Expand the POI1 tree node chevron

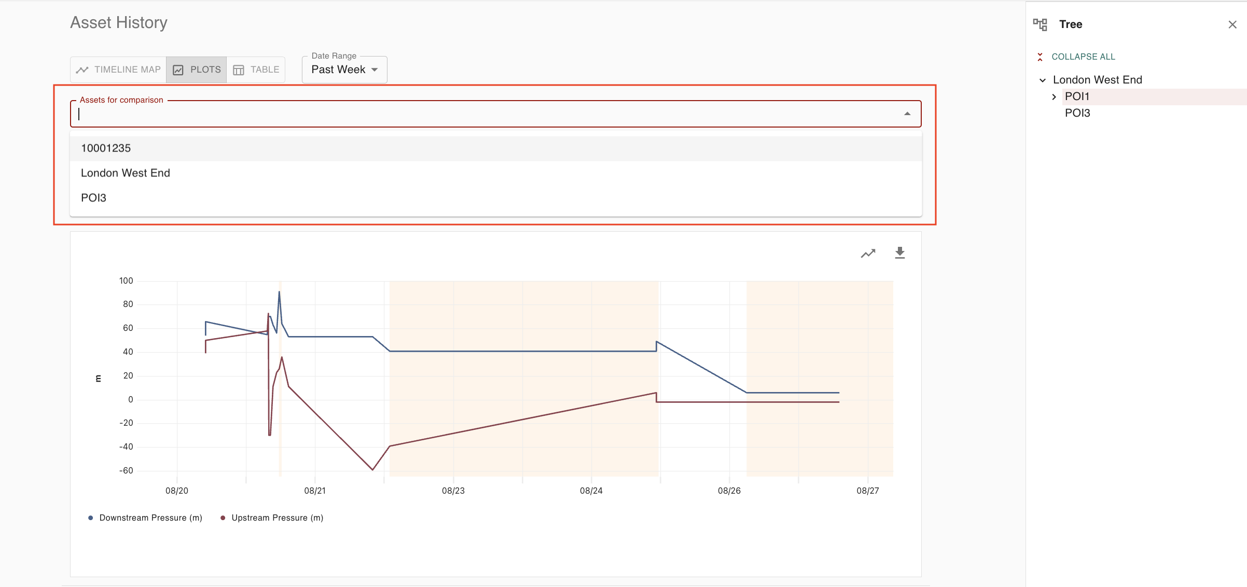[1054, 97]
